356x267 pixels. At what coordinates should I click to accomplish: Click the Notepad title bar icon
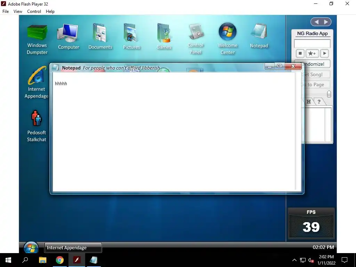(56, 68)
